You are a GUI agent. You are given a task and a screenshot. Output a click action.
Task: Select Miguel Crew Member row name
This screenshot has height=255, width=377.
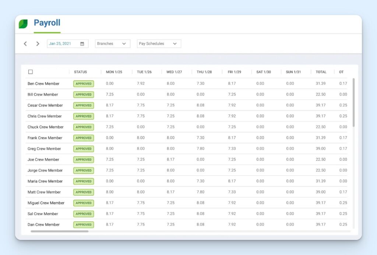(x=46, y=203)
